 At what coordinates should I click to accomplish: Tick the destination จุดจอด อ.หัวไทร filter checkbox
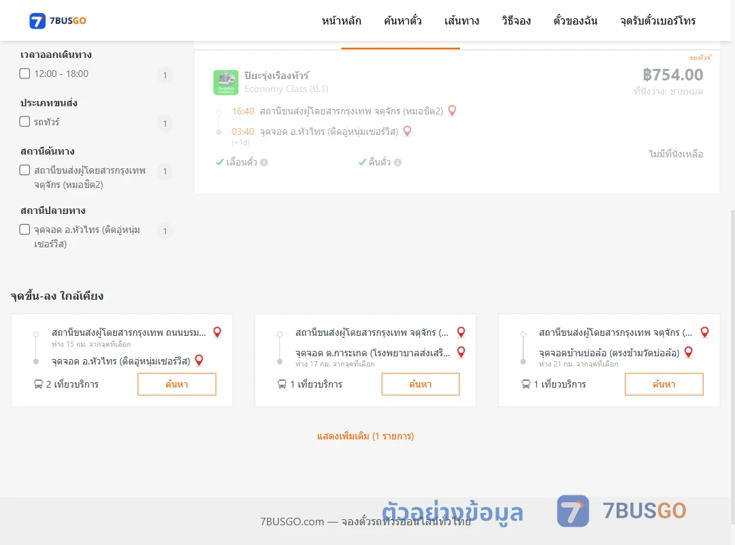tap(25, 230)
